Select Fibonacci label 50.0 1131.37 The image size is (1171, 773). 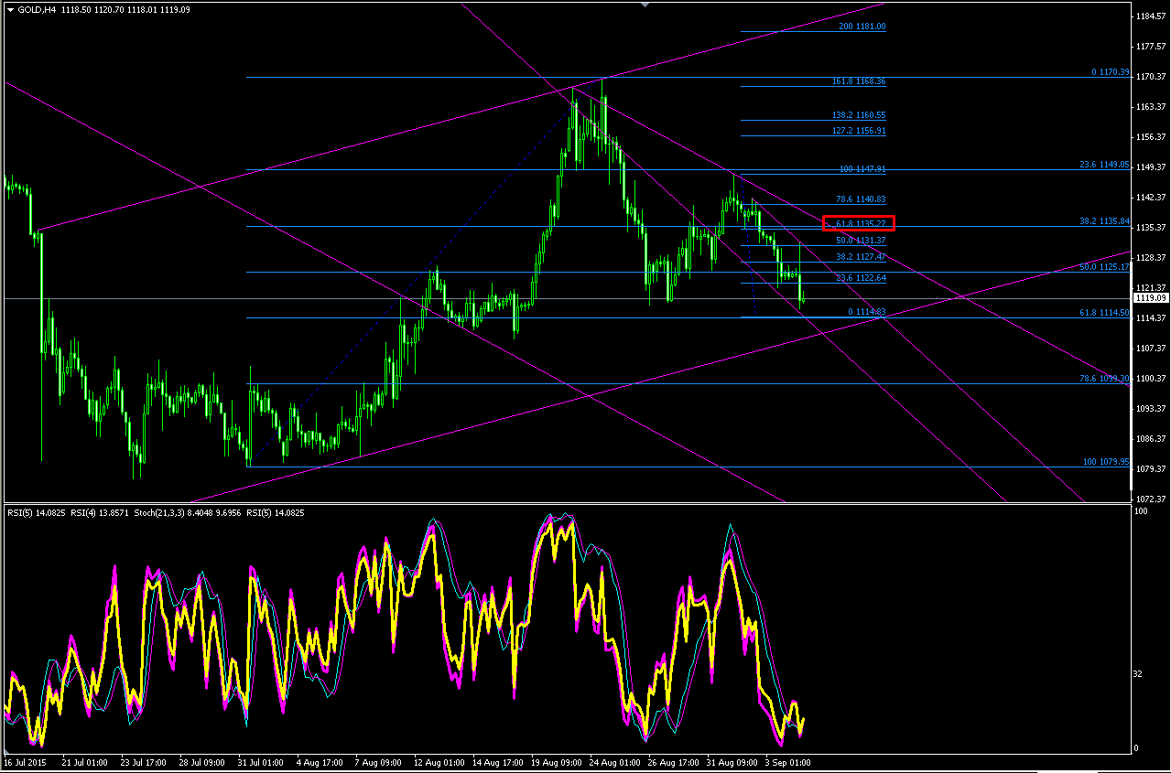point(860,240)
